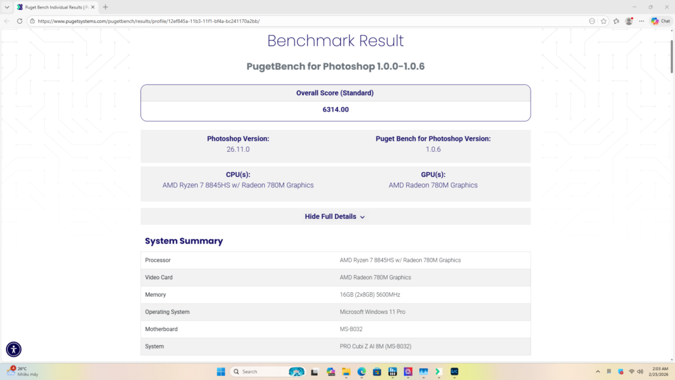Open the browser profile avatar

(629, 21)
